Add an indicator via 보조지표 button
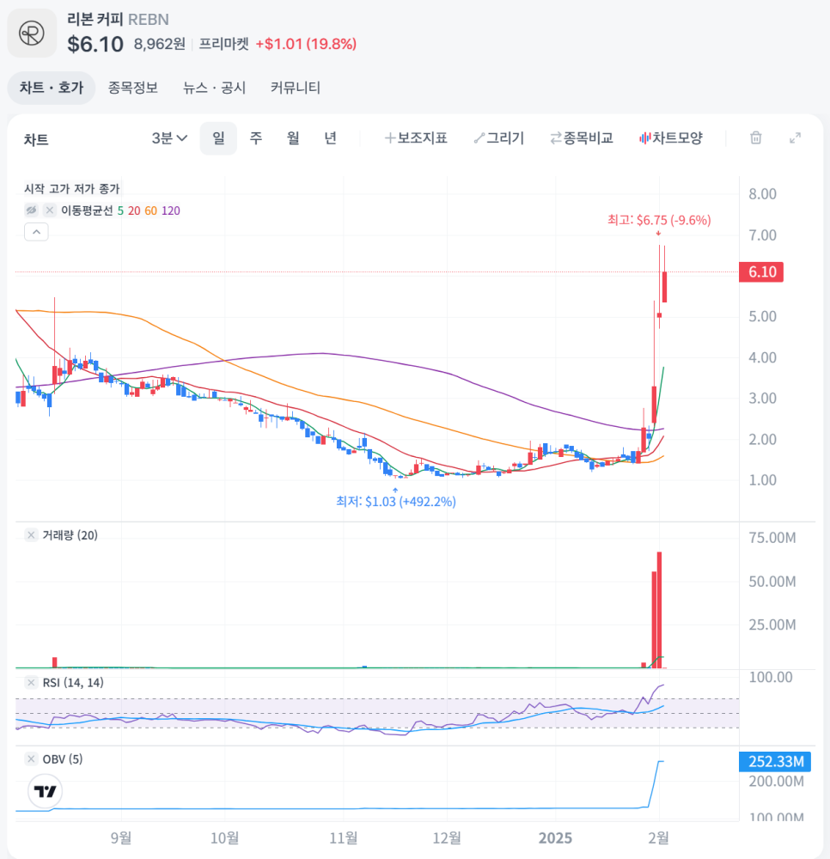 click(x=417, y=138)
